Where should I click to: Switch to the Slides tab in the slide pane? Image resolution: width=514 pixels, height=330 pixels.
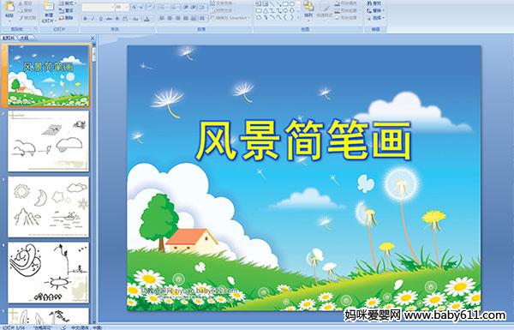coord(9,38)
